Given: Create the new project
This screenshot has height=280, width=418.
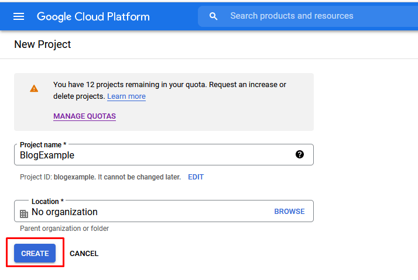Looking at the screenshot, I should click(35, 253).
